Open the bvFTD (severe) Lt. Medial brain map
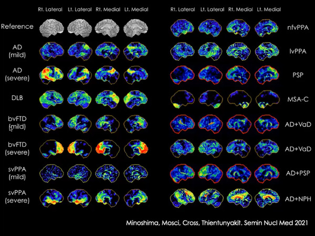The width and height of the screenshot is (315, 236). point(135,149)
